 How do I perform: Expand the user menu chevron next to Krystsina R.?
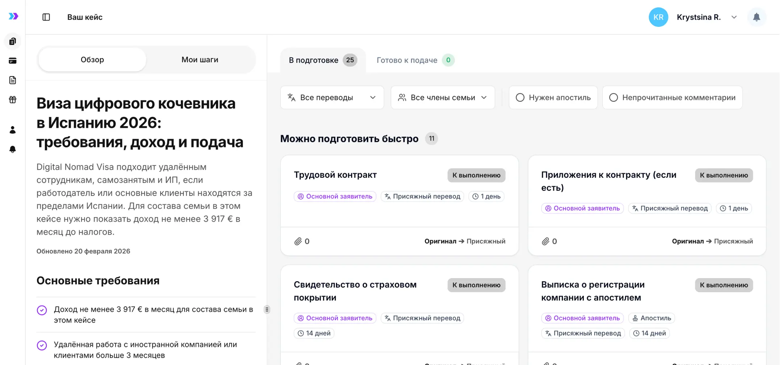pos(734,17)
